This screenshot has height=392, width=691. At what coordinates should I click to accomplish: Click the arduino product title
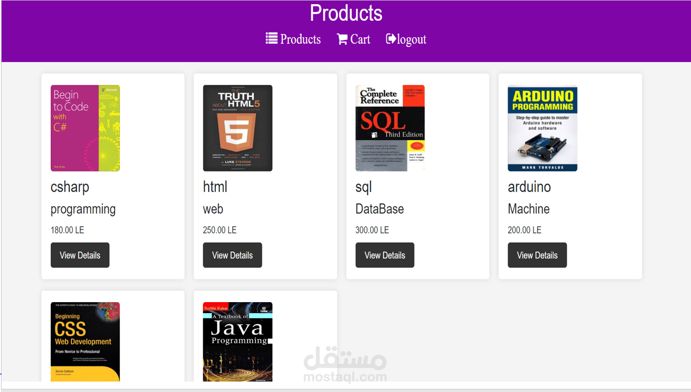coord(529,187)
